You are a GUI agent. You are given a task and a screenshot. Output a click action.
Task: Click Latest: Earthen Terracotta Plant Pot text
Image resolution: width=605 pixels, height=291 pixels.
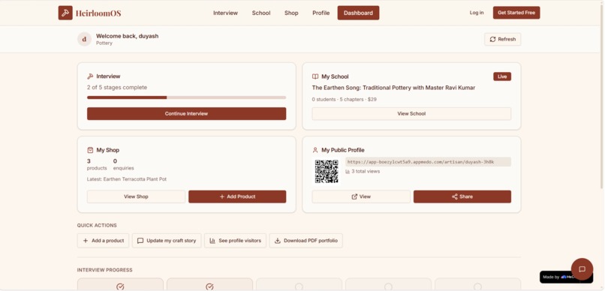[x=127, y=179]
